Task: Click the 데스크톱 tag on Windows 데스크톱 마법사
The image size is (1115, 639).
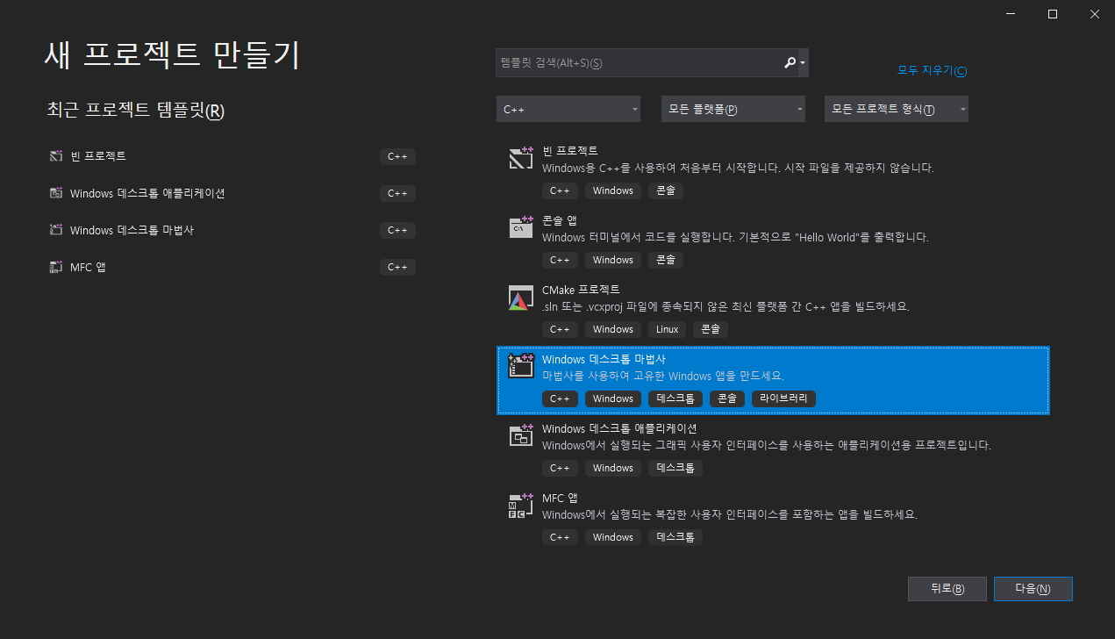Action: coord(675,398)
